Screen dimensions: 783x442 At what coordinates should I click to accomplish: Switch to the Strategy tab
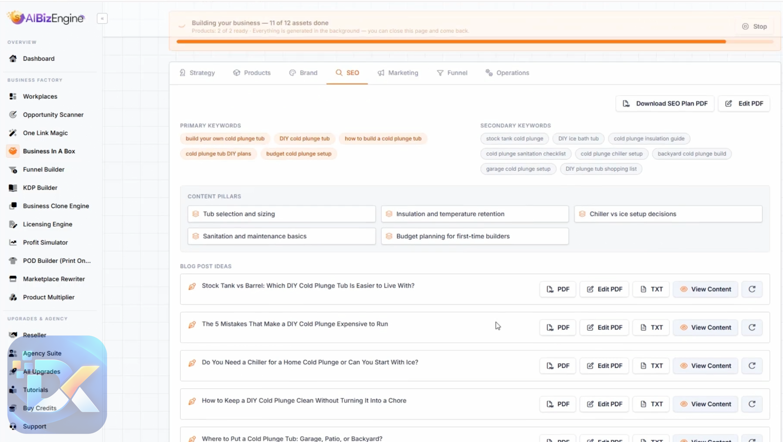pos(197,73)
